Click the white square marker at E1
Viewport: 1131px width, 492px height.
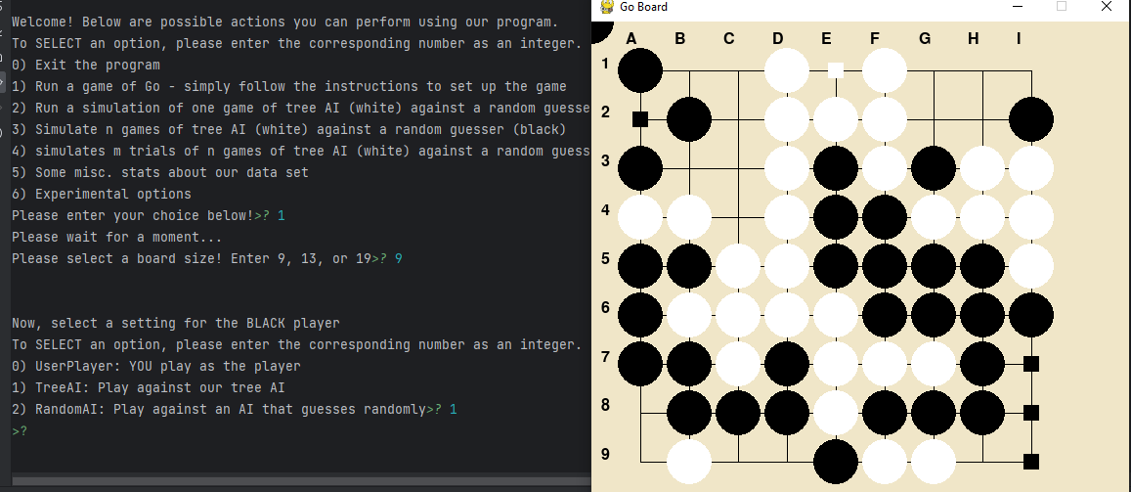tap(835, 70)
